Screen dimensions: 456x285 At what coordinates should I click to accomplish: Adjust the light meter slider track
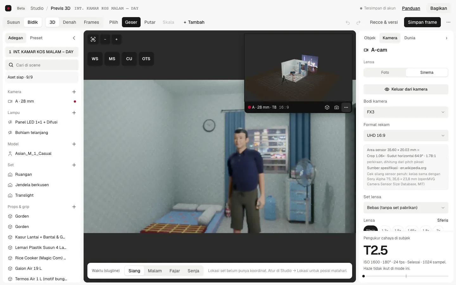406,276
